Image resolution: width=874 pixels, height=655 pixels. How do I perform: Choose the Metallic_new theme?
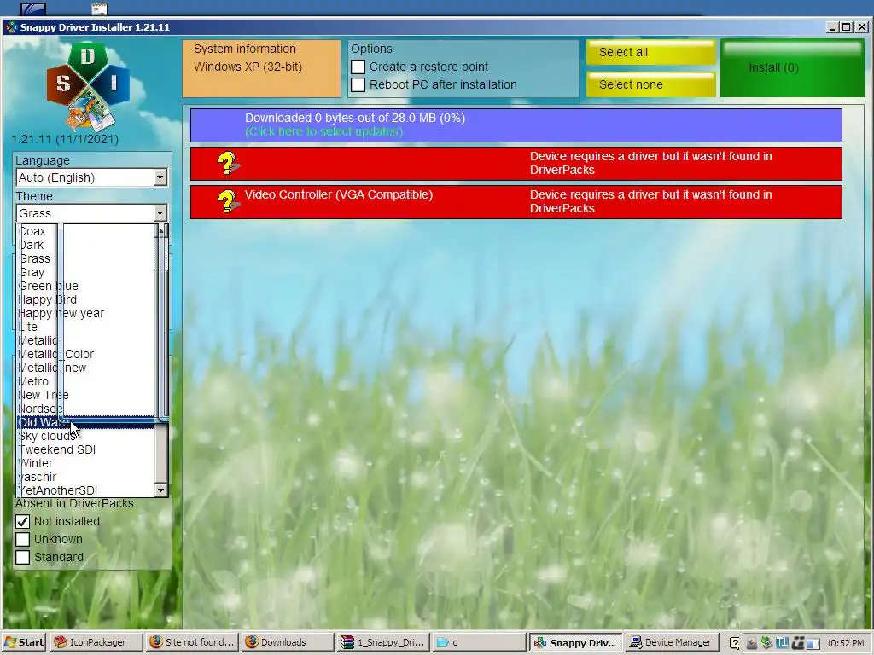pos(86,368)
